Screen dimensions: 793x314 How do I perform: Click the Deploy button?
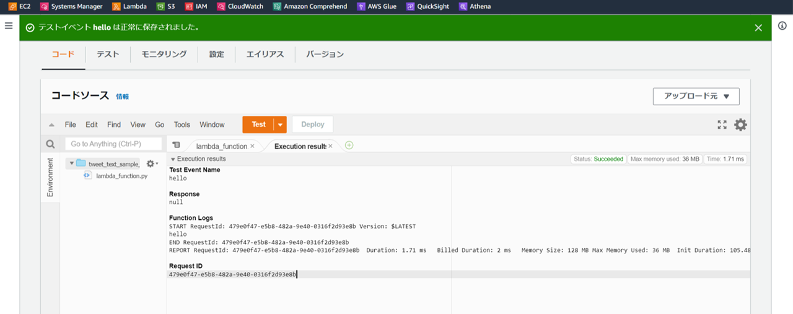click(313, 124)
